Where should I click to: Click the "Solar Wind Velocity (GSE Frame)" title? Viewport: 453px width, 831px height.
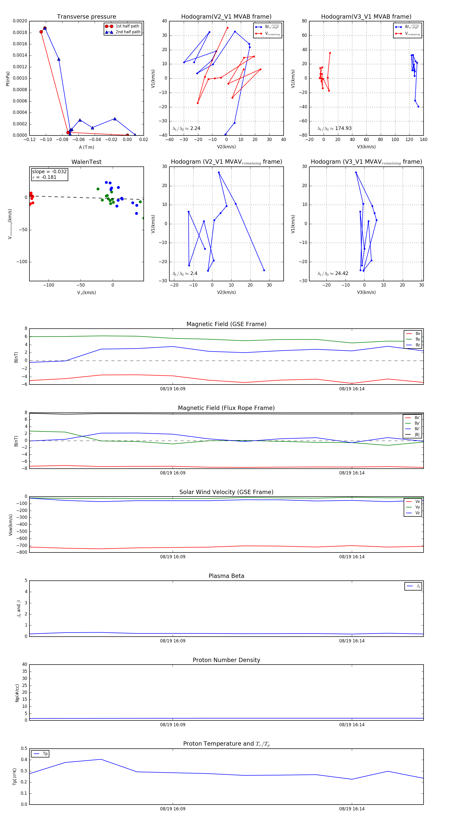226,492
